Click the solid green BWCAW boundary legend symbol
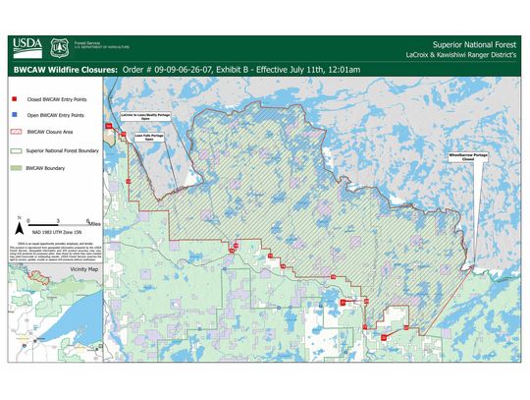The image size is (530, 400). (17, 168)
